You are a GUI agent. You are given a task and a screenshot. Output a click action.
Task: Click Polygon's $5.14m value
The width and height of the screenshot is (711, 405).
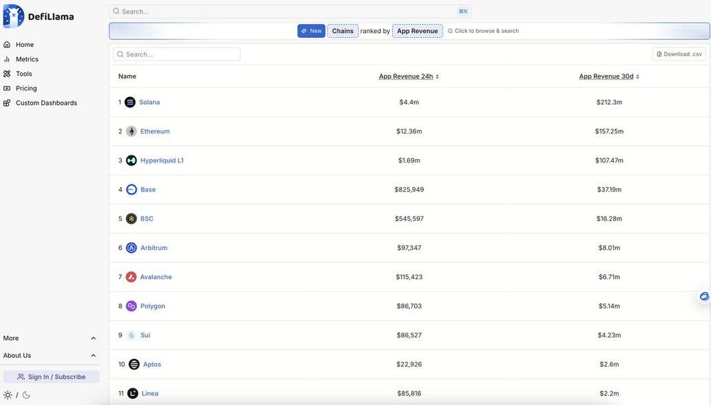pos(609,306)
